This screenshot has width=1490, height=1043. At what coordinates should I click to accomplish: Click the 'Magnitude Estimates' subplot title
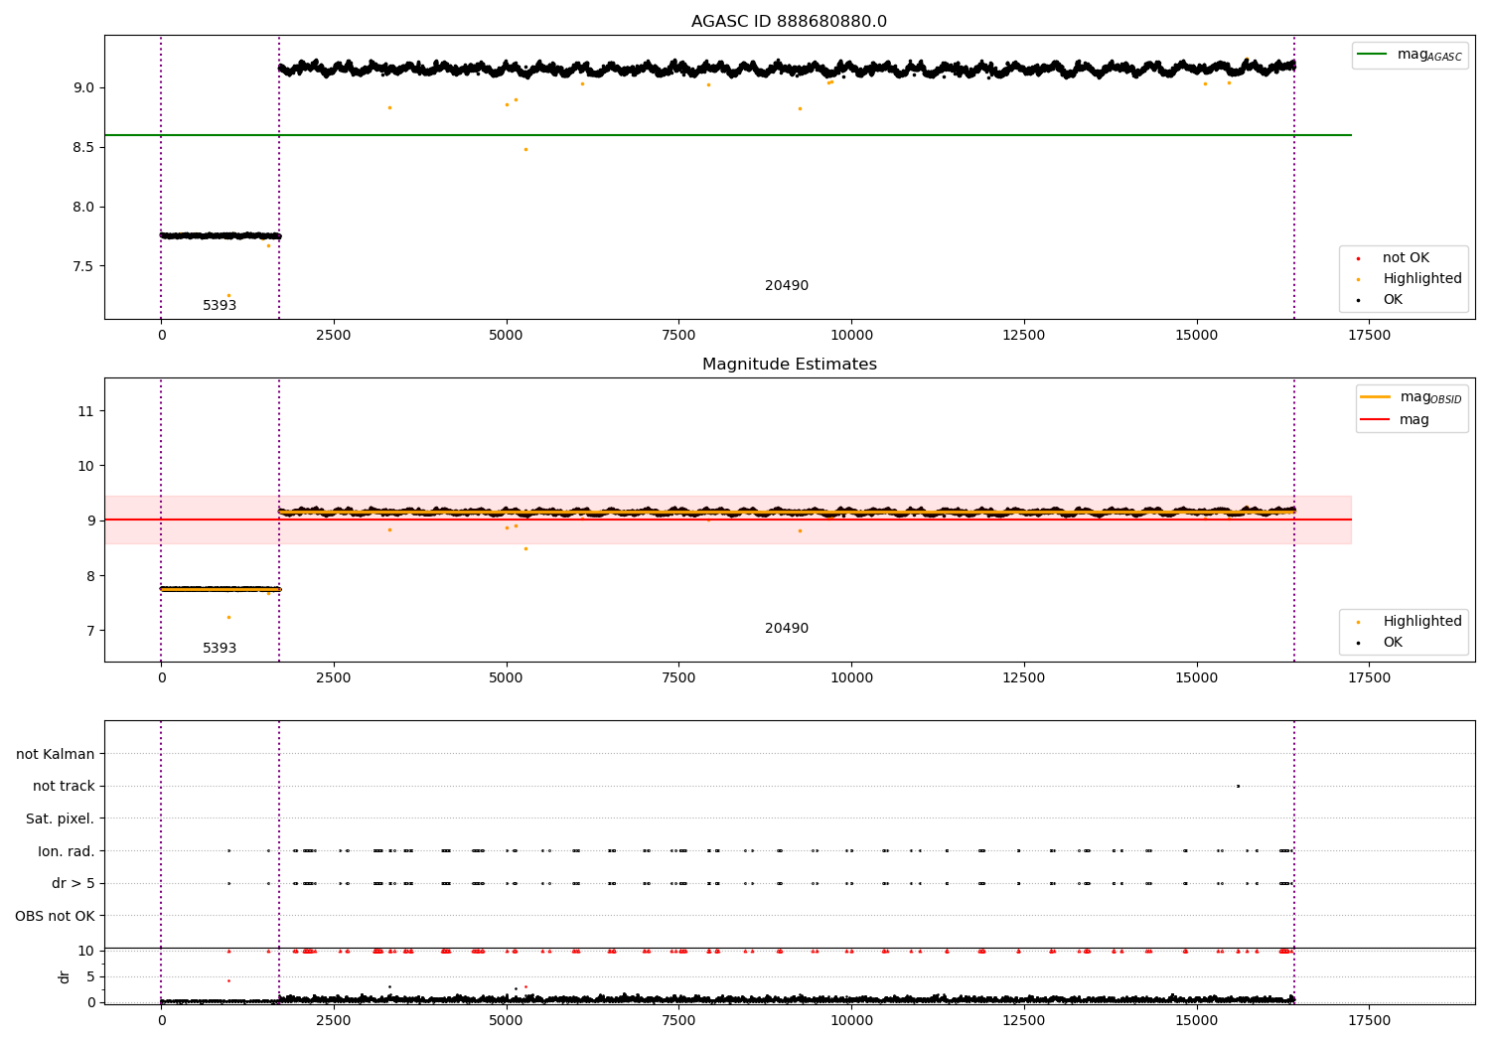click(789, 365)
